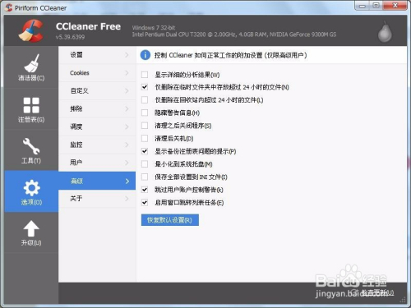Click the CCleaner Free title text

click(88, 26)
